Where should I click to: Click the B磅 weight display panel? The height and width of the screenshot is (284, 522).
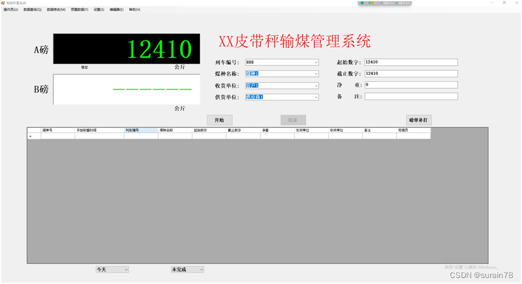127,89
